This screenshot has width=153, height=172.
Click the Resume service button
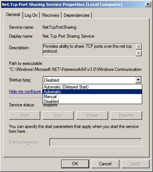tap(127, 115)
